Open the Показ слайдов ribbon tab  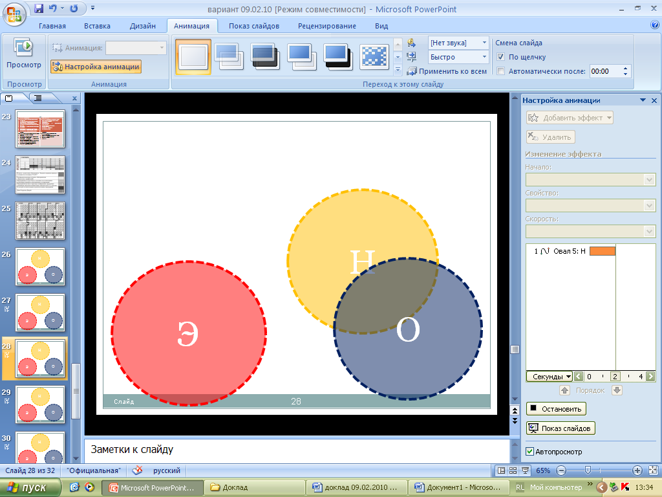[253, 26]
